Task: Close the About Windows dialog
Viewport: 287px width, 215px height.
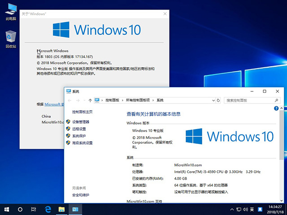Action: pyautogui.click(x=165, y=14)
